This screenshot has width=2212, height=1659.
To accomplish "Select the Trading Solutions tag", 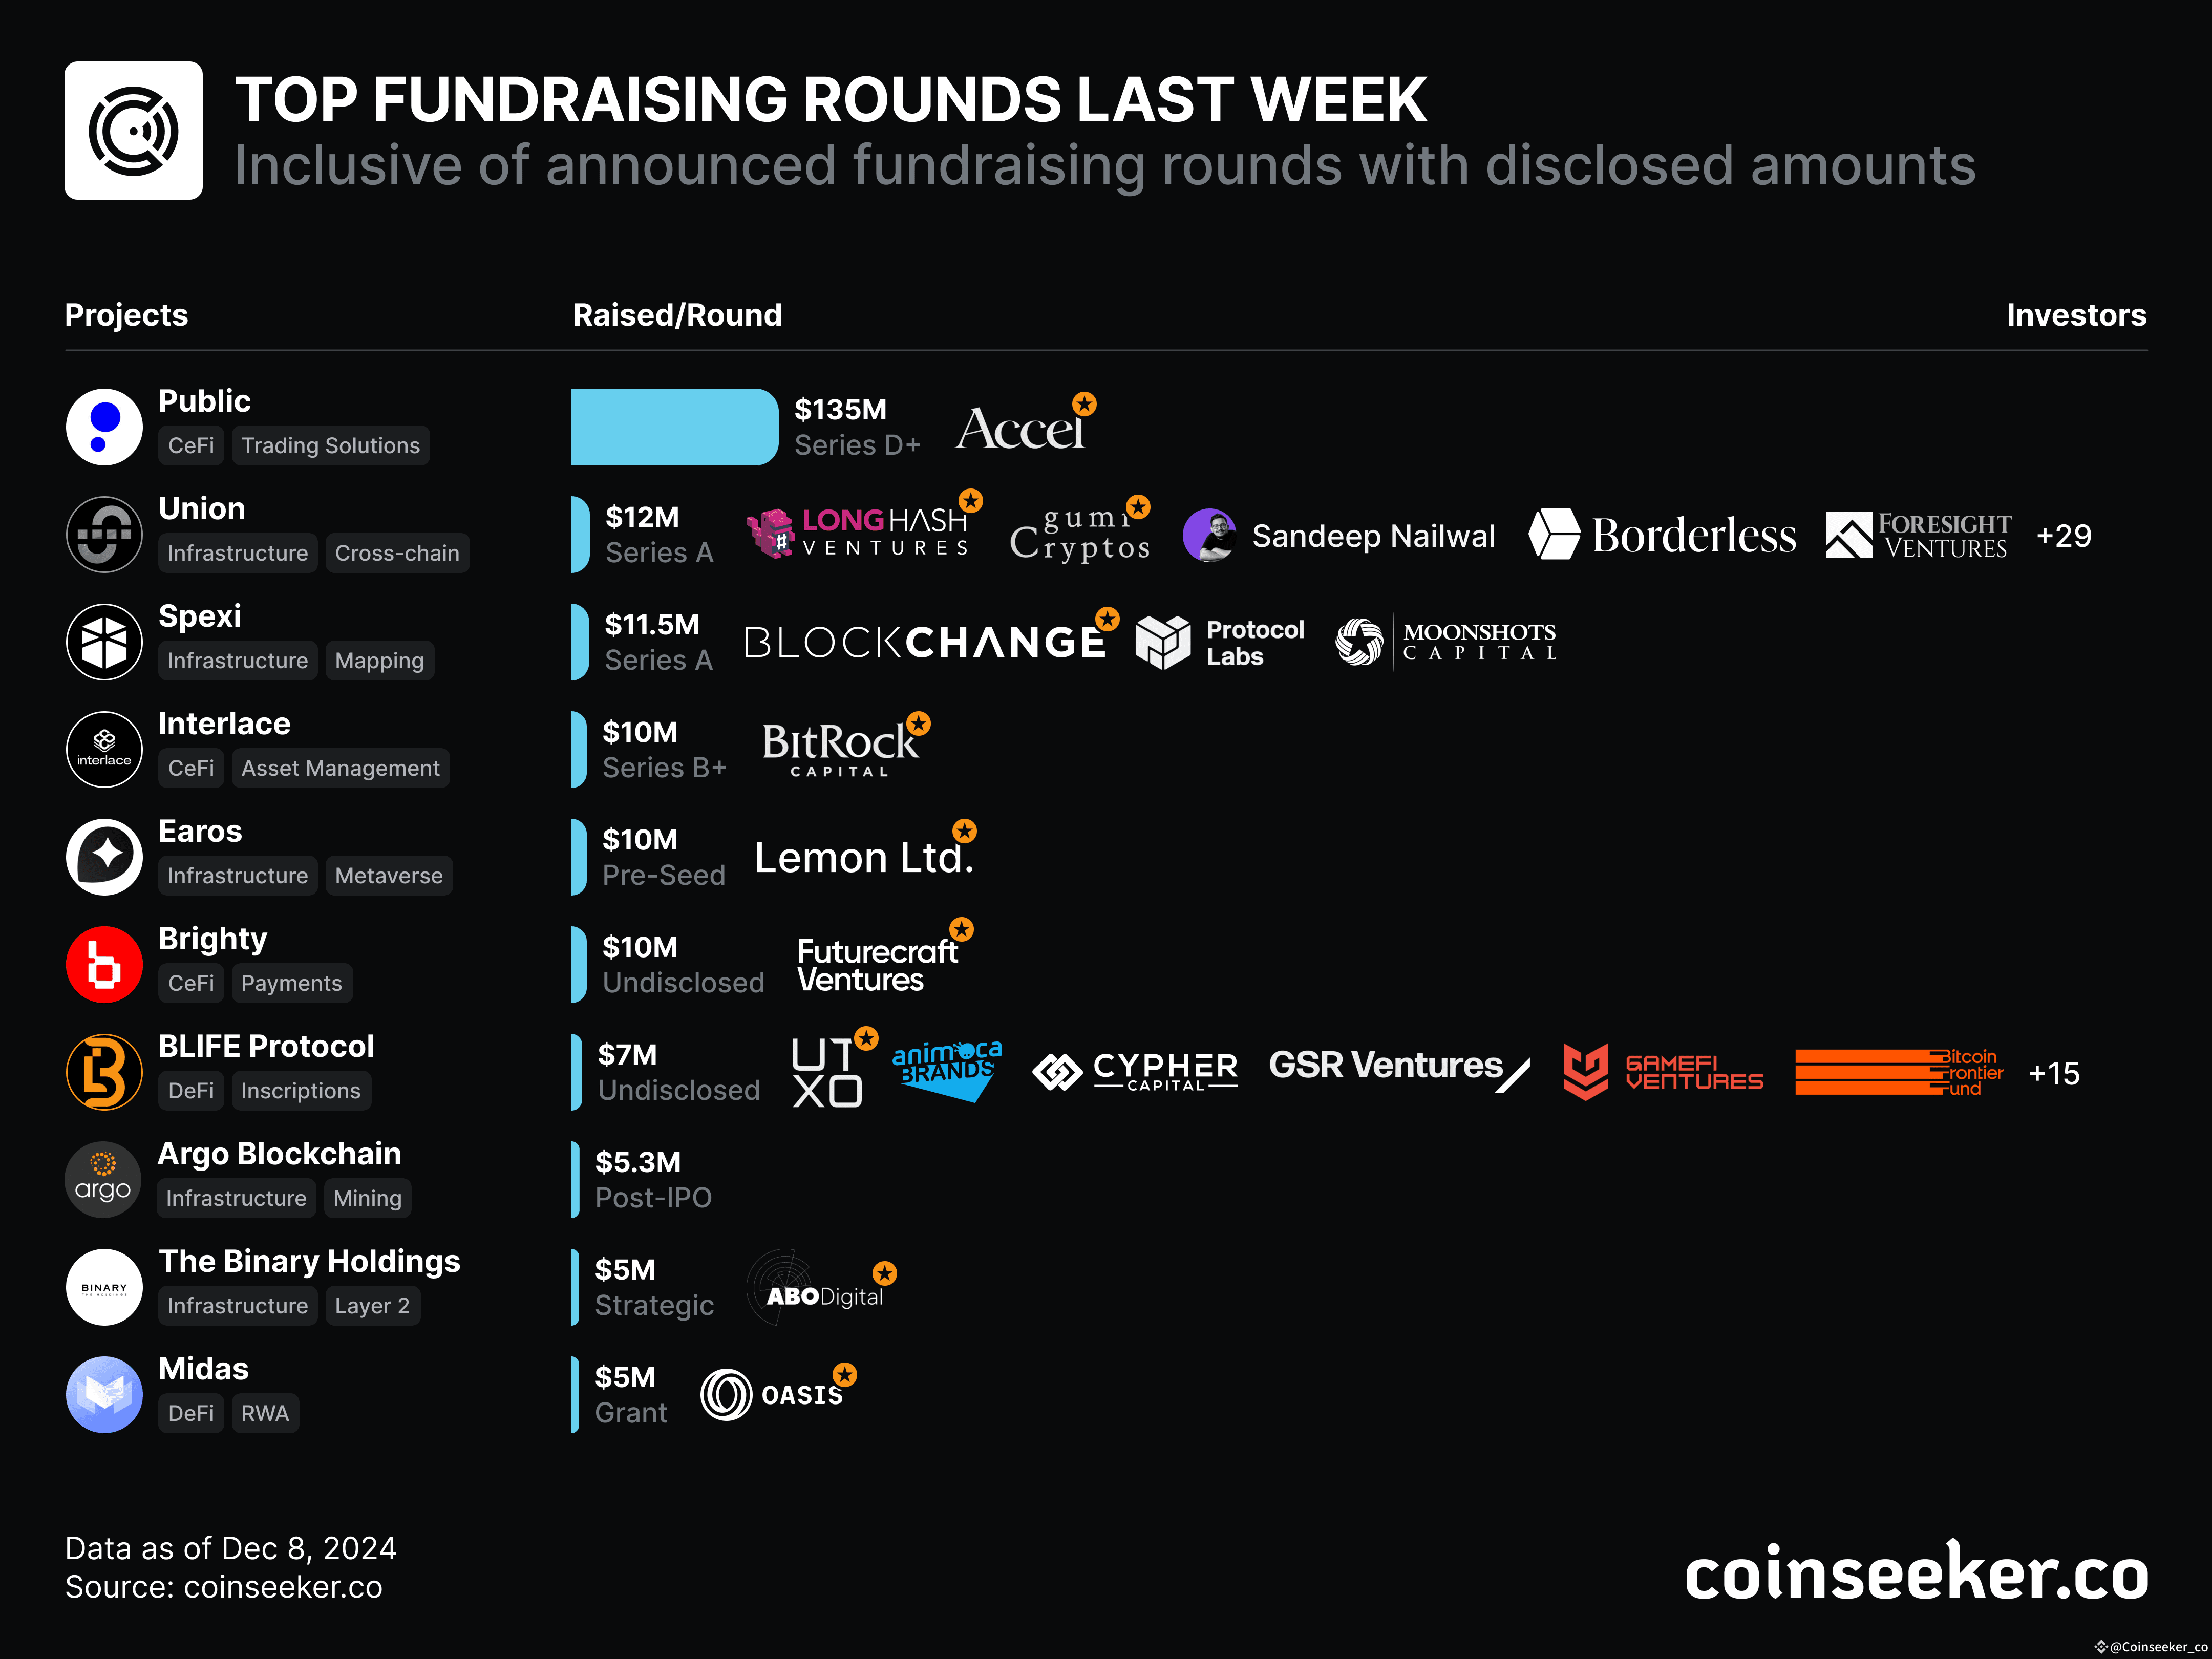I will click(x=331, y=445).
